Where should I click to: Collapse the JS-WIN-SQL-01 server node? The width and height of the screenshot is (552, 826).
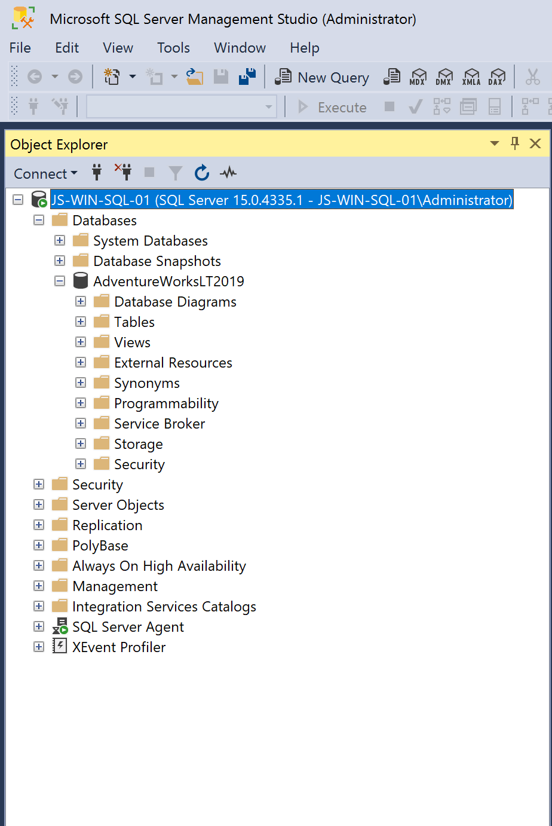18,200
